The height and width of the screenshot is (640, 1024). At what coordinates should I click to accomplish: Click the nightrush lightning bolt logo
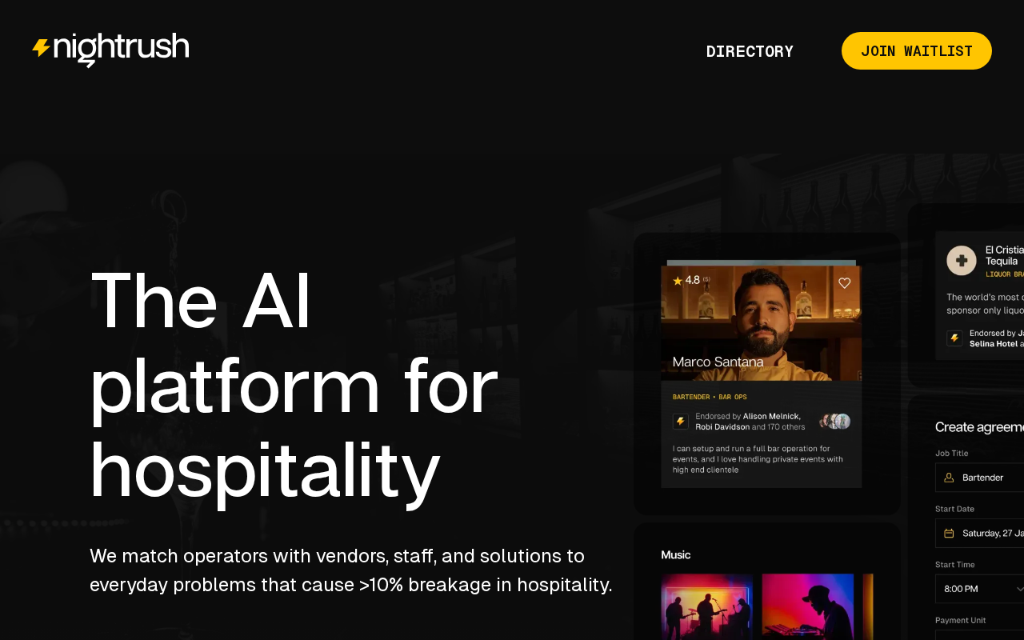tap(41, 48)
